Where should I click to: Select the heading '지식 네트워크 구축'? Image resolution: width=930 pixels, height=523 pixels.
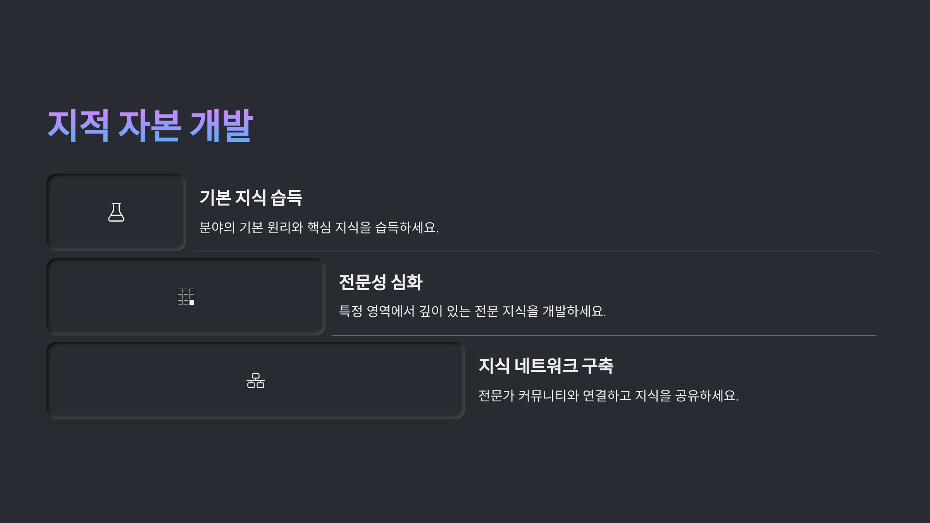click(x=546, y=366)
